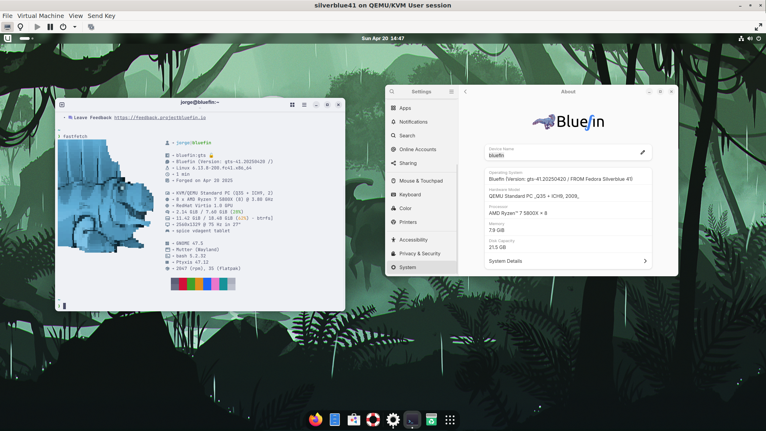Expand the System Details row
Image resolution: width=766 pixels, height=431 pixels.
click(x=568, y=261)
